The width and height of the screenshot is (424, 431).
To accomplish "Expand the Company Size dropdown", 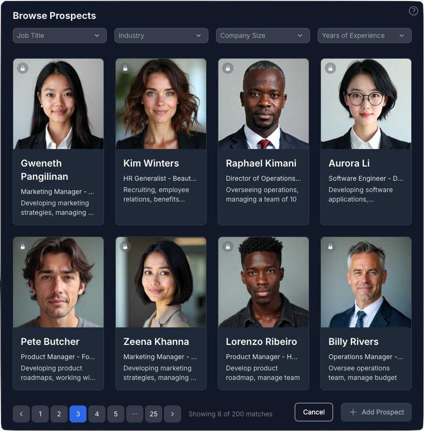I will [x=263, y=35].
